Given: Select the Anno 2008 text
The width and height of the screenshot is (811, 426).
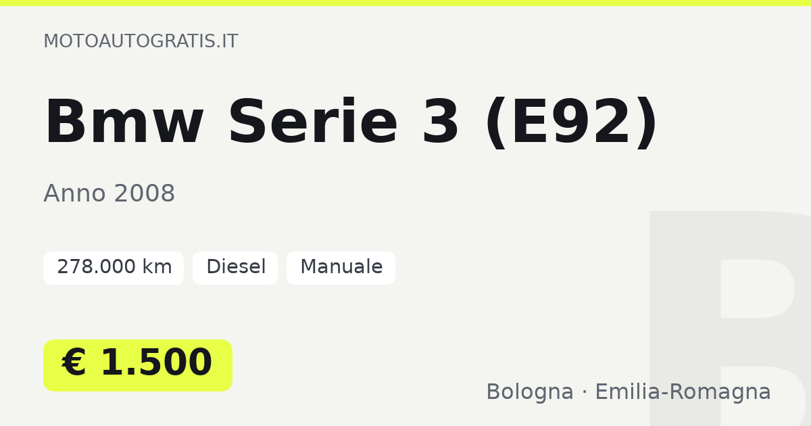Looking at the screenshot, I should pyautogui.click(x=109, y=194).
